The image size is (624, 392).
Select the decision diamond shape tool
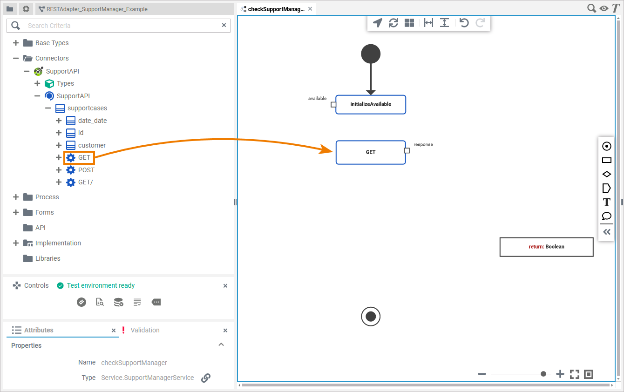(x=606, y=174)
